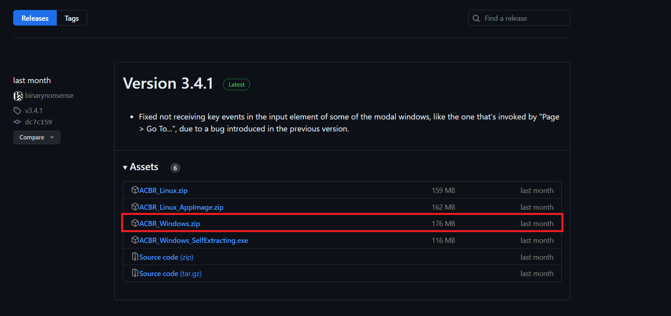Switch to the Tags tab
The image size is (671, 316).
pos(72,18)
